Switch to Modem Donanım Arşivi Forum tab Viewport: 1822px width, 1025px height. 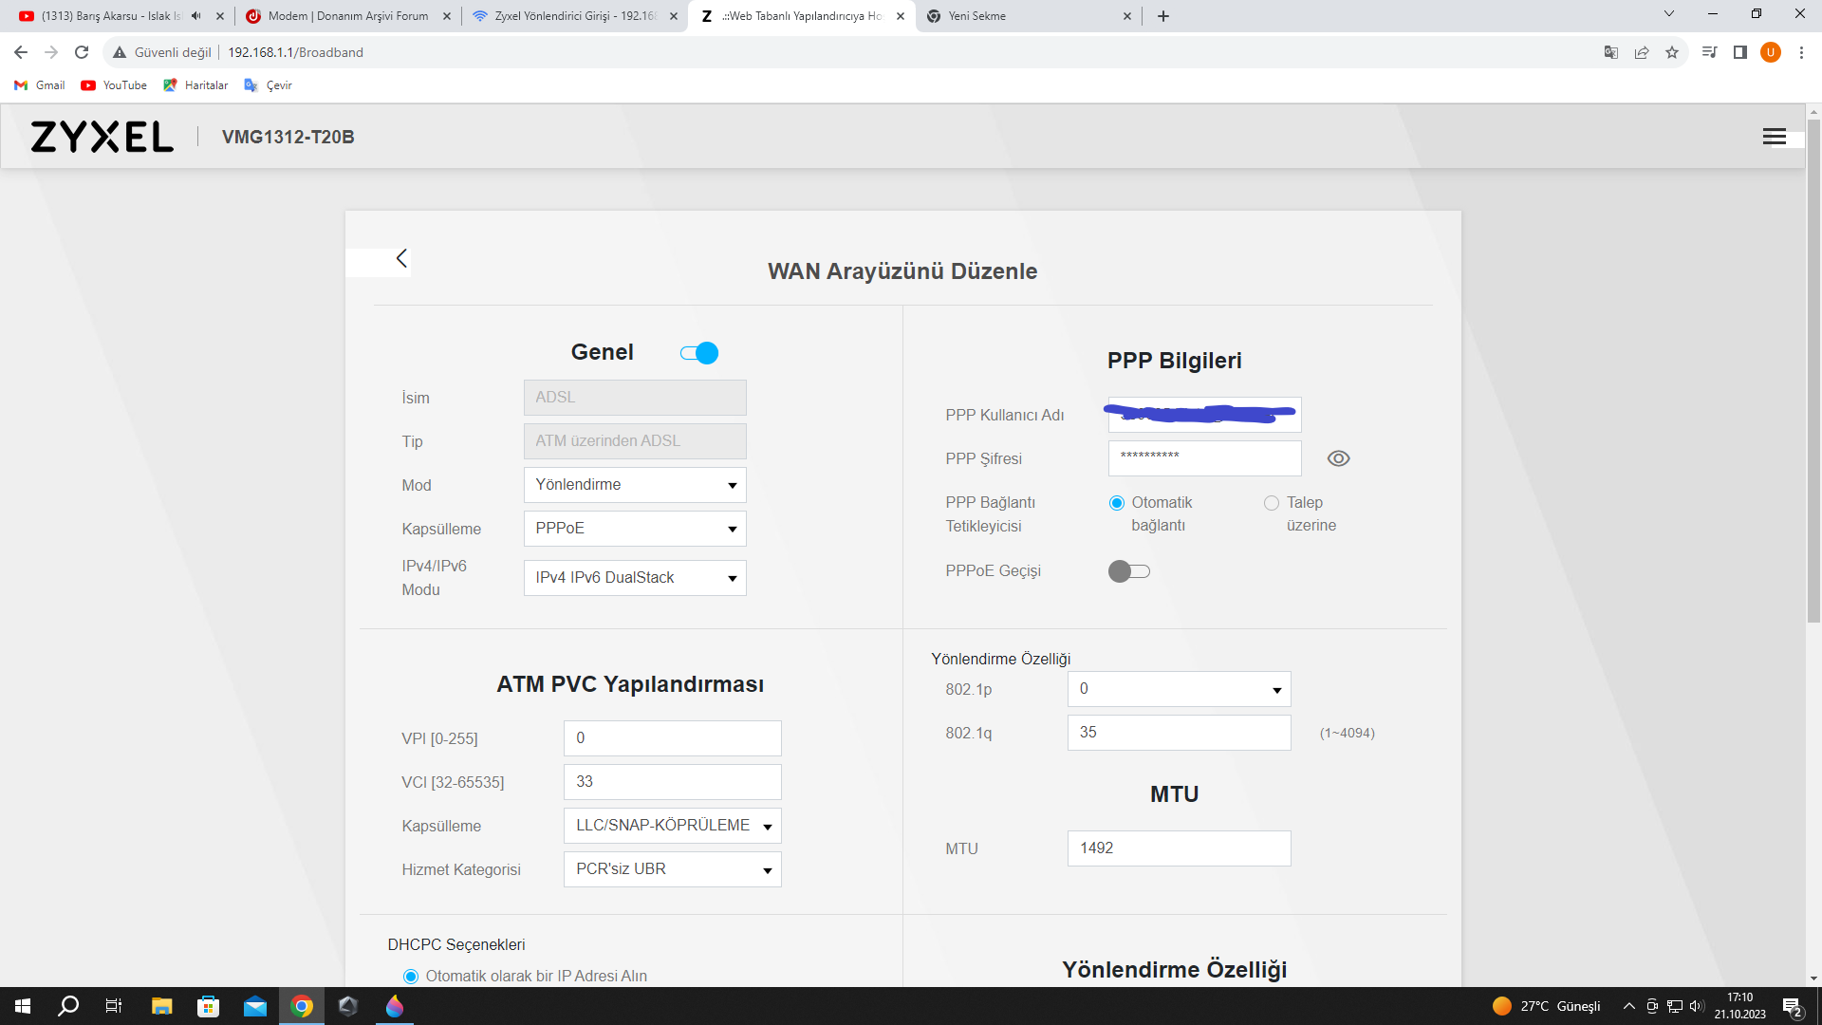tap(347, 16)
